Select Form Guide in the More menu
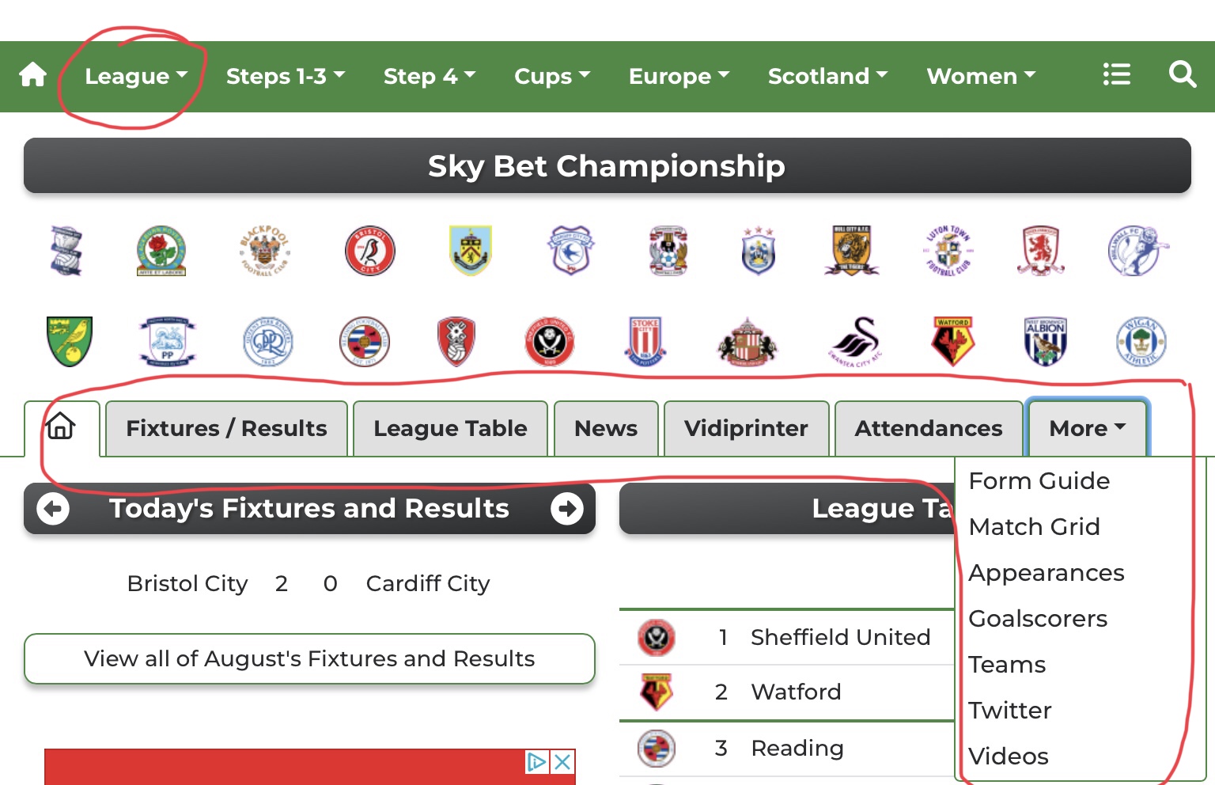This screenshot has width=1215, height=785. point(1039,481)
